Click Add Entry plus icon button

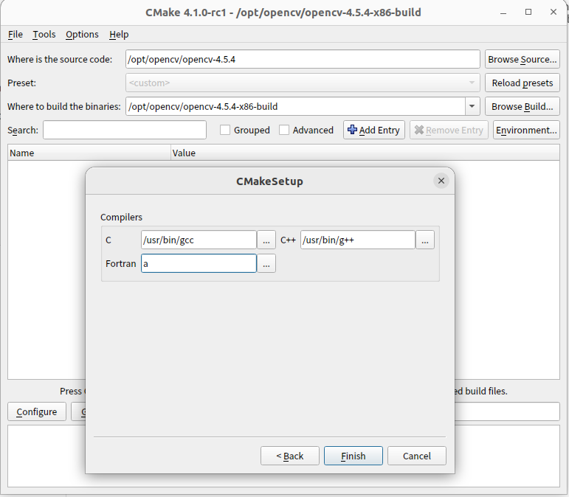pyautogui.click(x=373, y=130)
